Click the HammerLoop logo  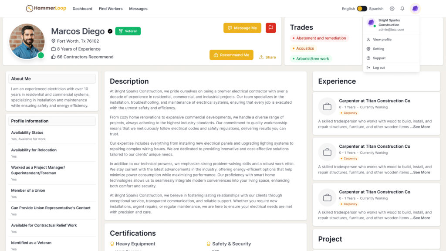pyautogui.click(x=45, y=9)
